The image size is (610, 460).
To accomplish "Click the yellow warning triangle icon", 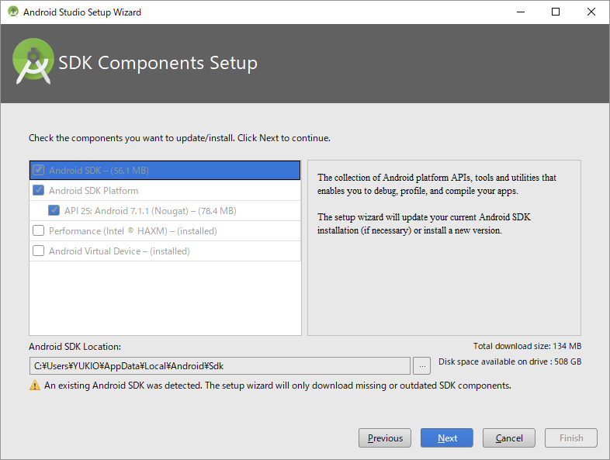I will [34, 386].
